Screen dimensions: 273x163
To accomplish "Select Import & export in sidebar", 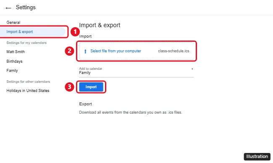I will [x=32, y=32].
